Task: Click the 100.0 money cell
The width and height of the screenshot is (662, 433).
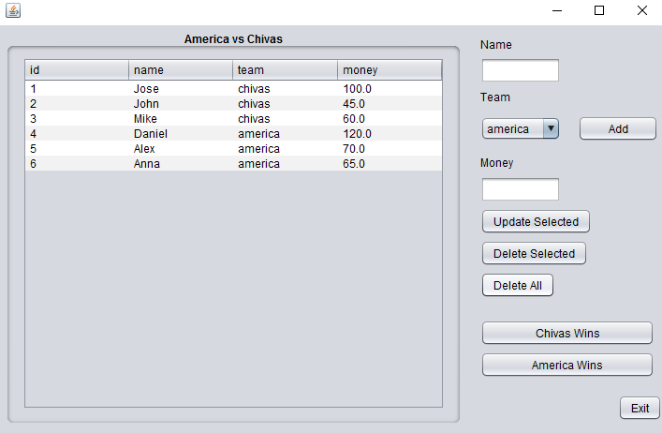Action: pyautogui.click(x=390, y=89)
